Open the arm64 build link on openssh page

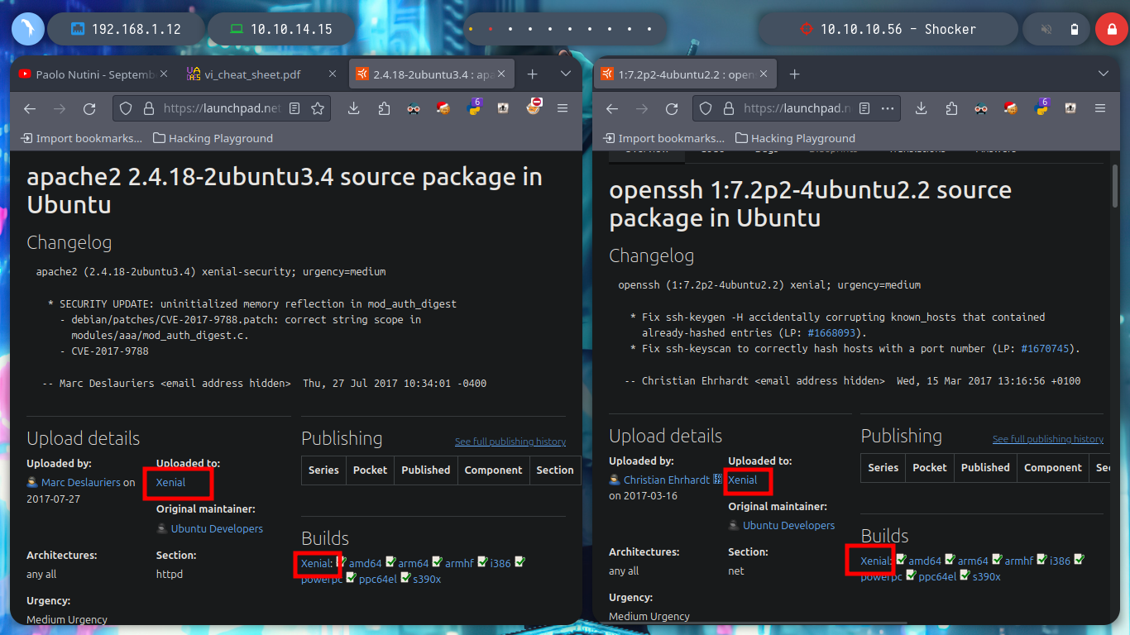tap(973, 561)
